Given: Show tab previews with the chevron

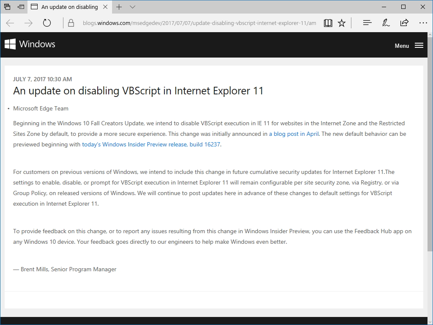Looking at the screenshot, I should point(132,7).
